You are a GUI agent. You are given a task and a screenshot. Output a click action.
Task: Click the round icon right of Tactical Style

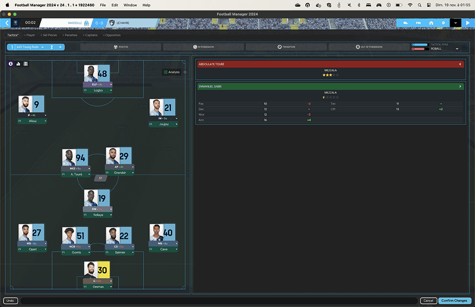464,48
